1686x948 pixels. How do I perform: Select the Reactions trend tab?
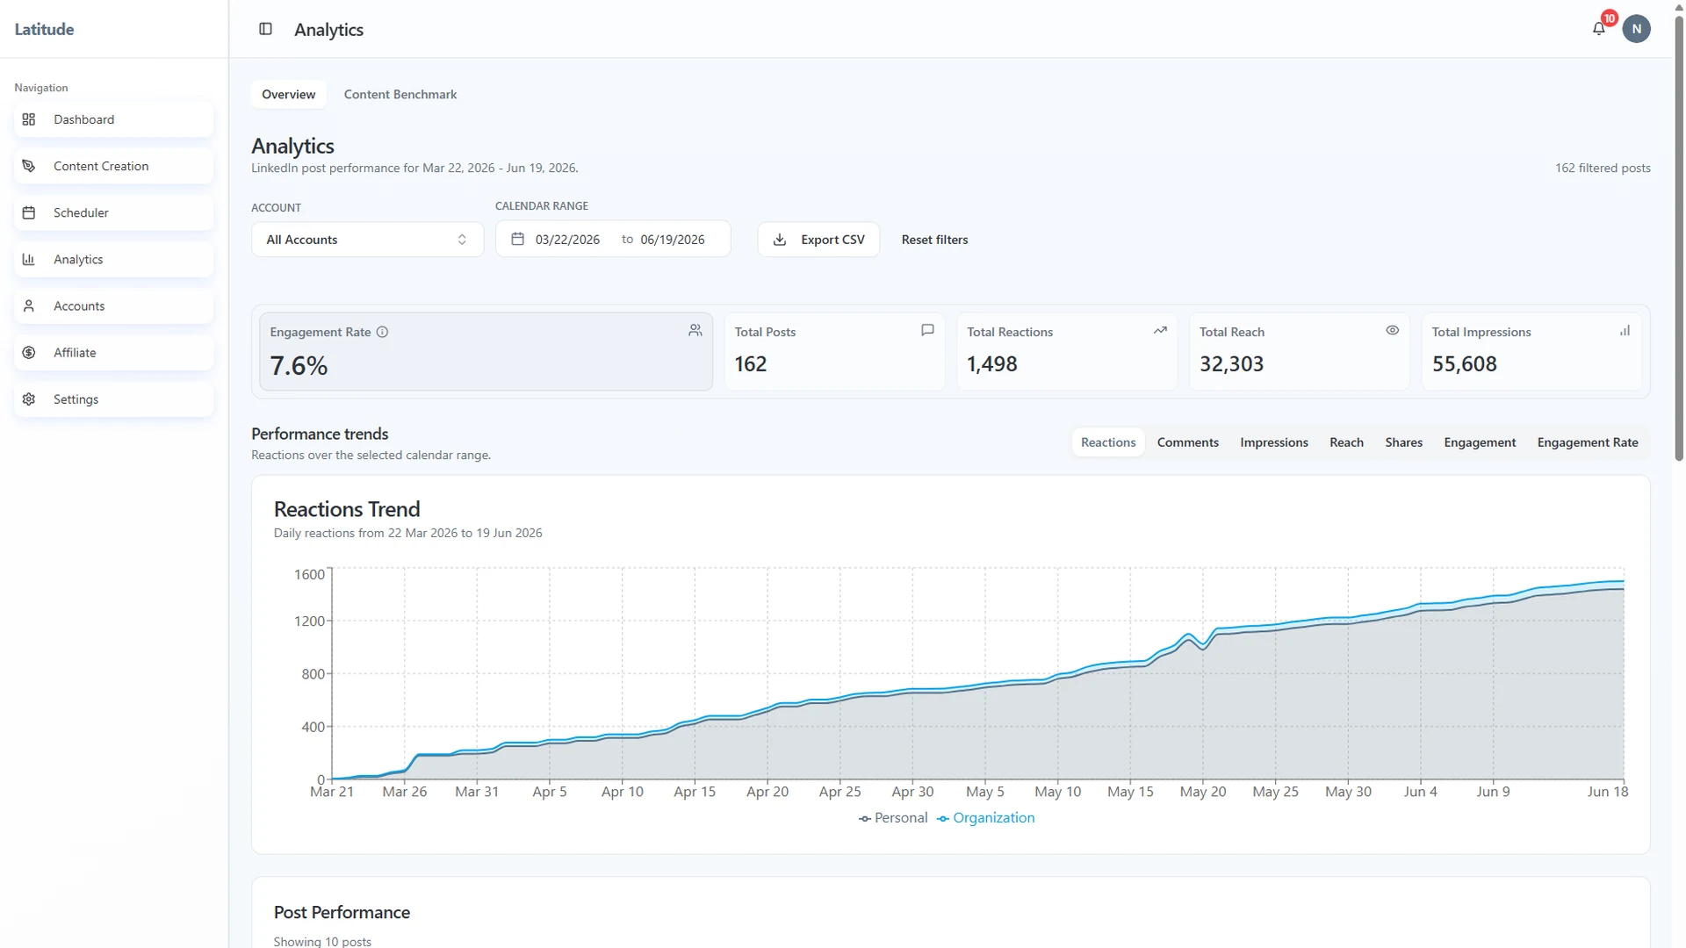pyautogui.click(x=1107, y=442)
